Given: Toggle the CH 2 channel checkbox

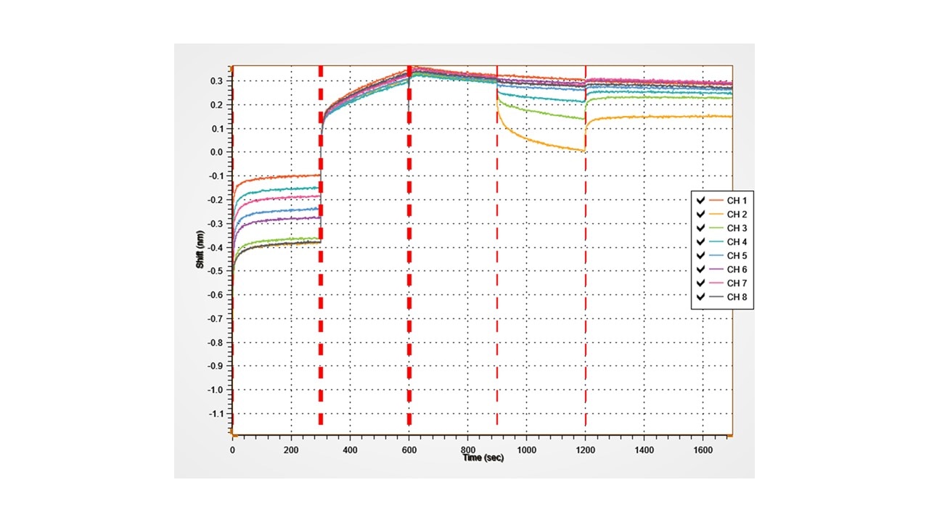Looking at the screenshot, I should [x=700, y=215].
